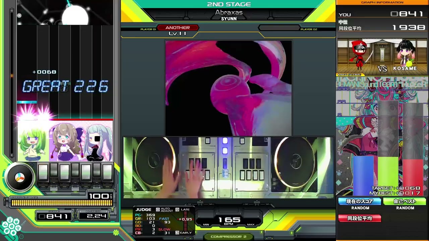Click the +0068 difference above judgment

44,72
